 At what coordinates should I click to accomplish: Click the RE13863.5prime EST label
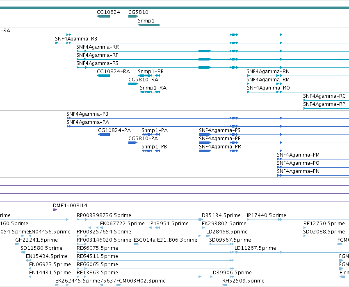tap(97, 273)
